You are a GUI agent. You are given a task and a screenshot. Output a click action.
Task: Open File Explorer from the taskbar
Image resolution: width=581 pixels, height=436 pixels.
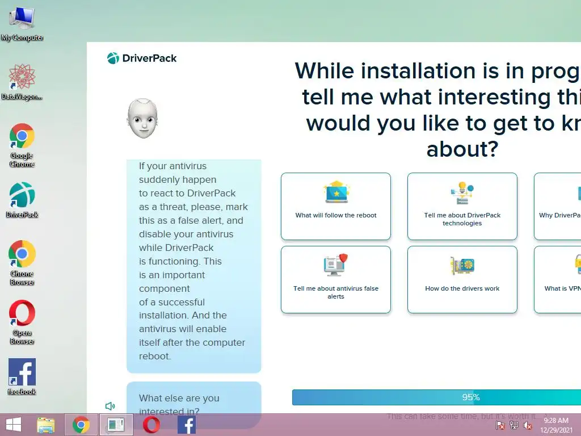click(46, 425)
